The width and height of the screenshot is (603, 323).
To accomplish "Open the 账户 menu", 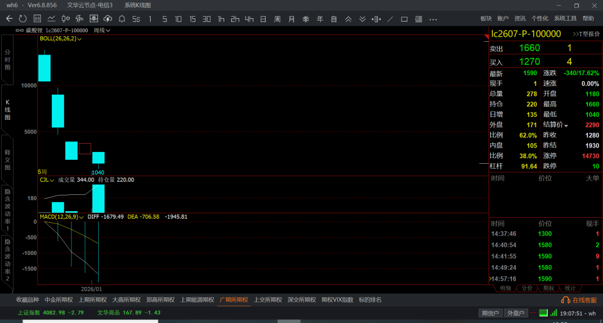I will [502, 18].
